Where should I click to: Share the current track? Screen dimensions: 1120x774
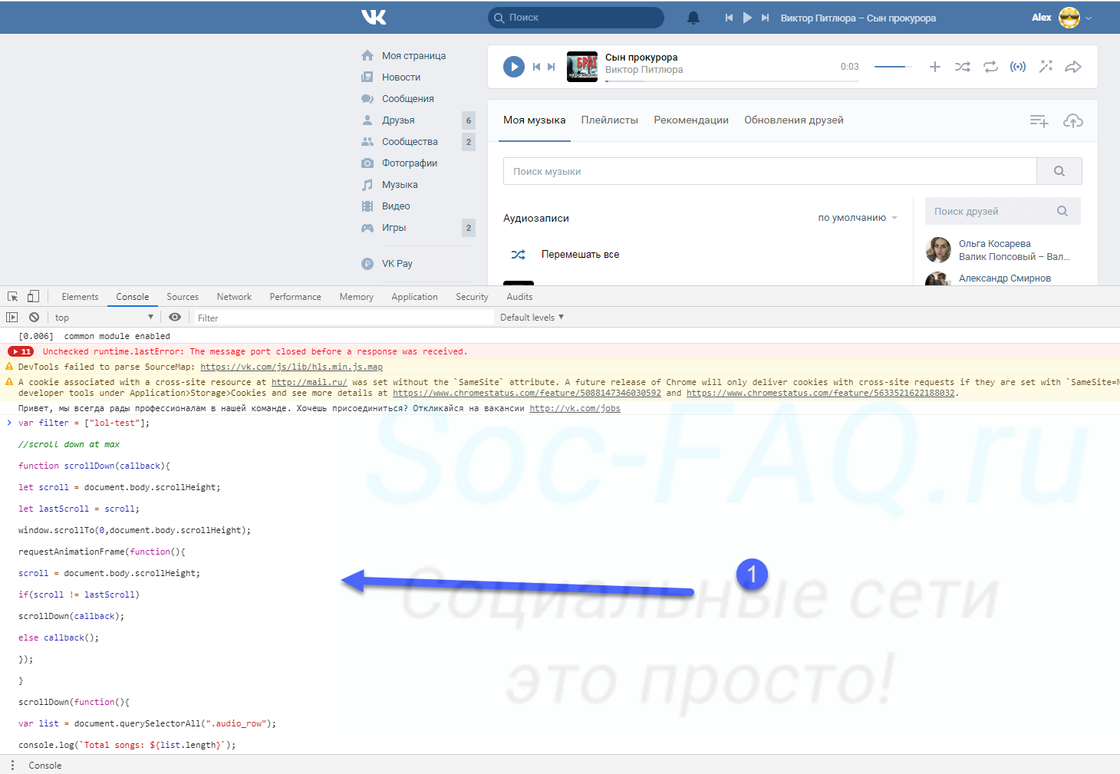click(x=1073, y=67)
